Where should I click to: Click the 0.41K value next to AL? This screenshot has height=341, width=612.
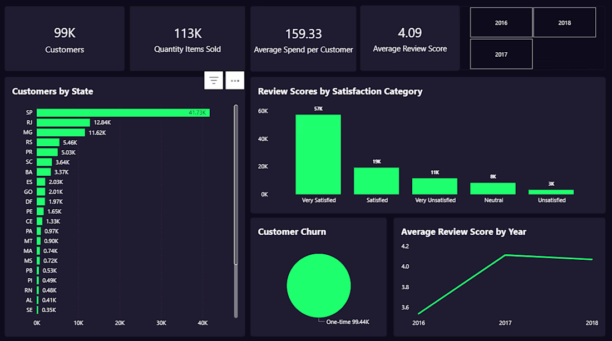pos(49,300)
